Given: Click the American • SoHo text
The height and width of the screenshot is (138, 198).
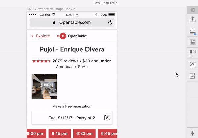Looking at the screenshot, I should coord(72,67).
